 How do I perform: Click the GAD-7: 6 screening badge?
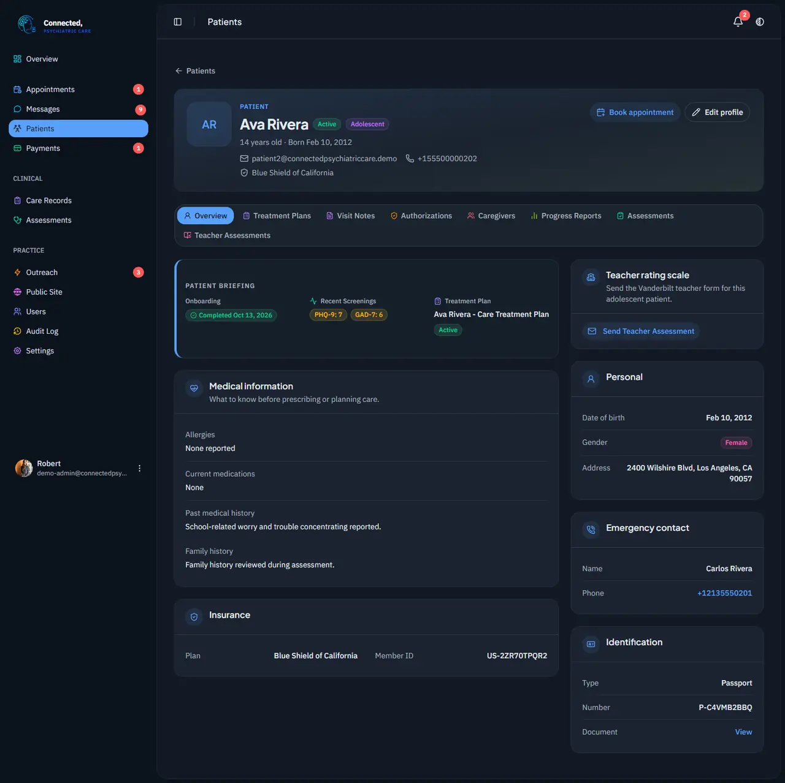point(369,315)
